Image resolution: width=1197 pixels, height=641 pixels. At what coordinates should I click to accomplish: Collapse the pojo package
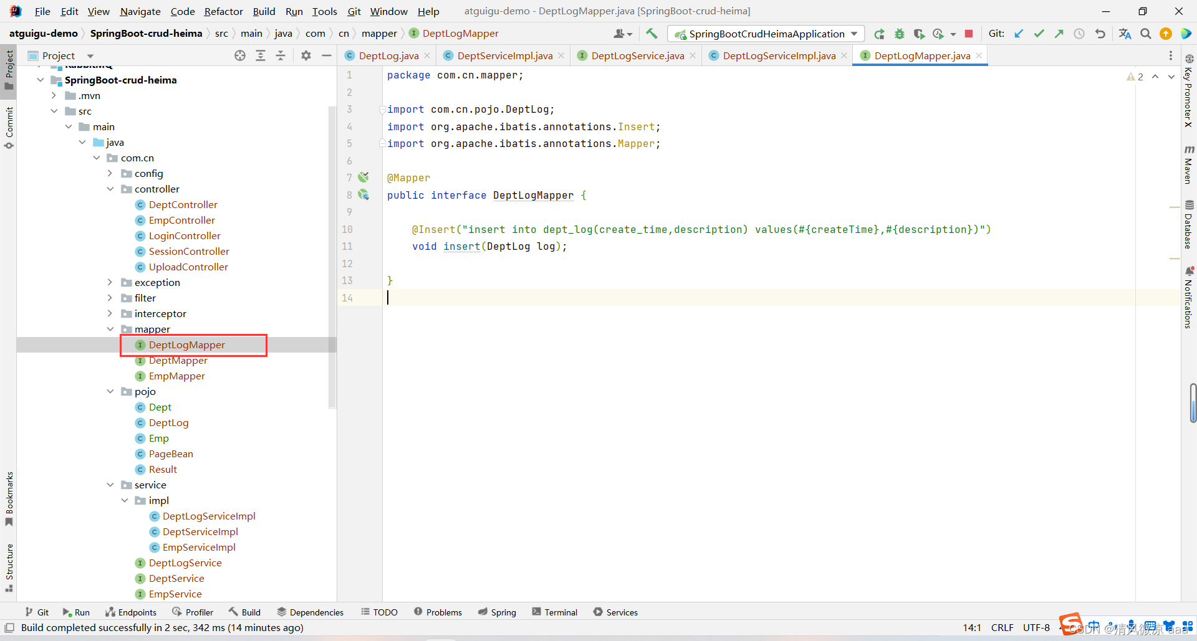(110, 391)
